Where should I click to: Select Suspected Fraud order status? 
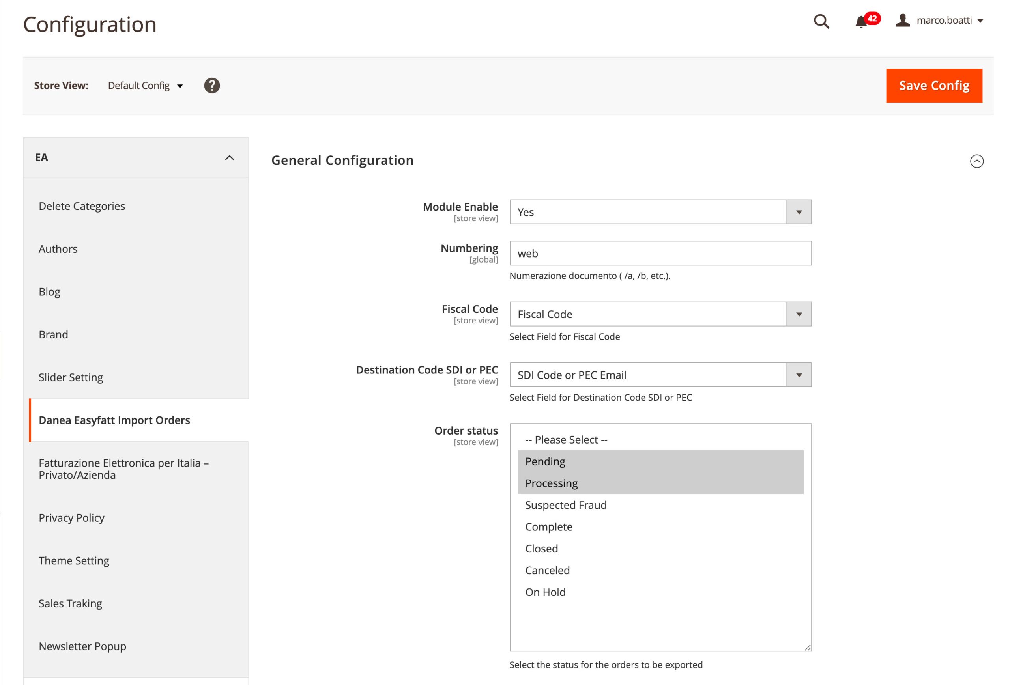pyautogui.click(x=660, y=505)
